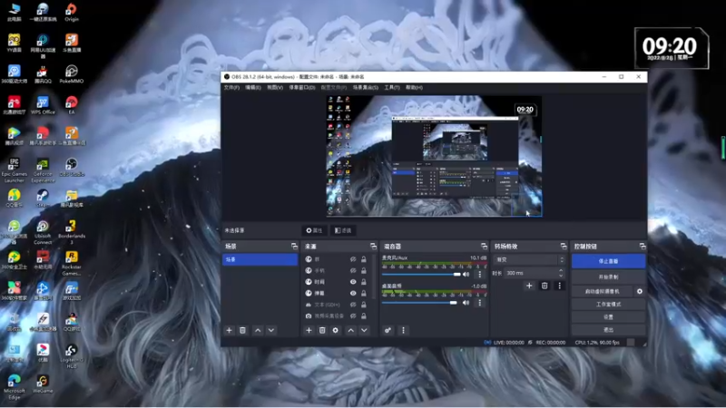Show the 文本 (GDI+) source via eye
The width and height of the screenshot is (726, 408).
click(x=353, y=305)
